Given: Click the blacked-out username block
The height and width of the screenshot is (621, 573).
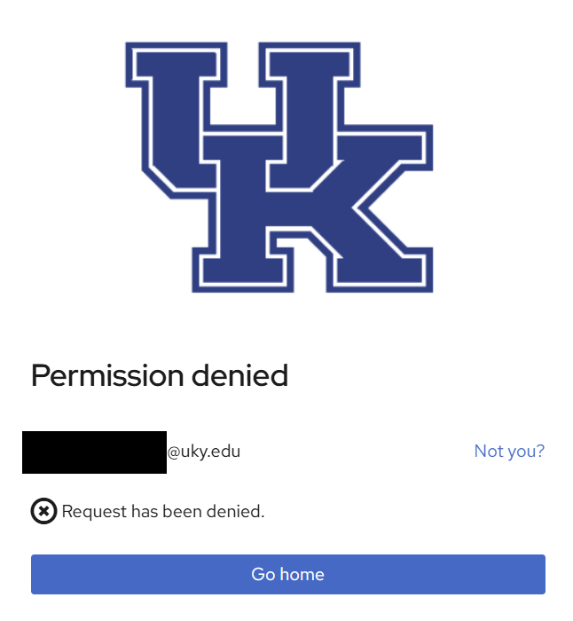Looking at the screenshot, I should coord(94,452).
